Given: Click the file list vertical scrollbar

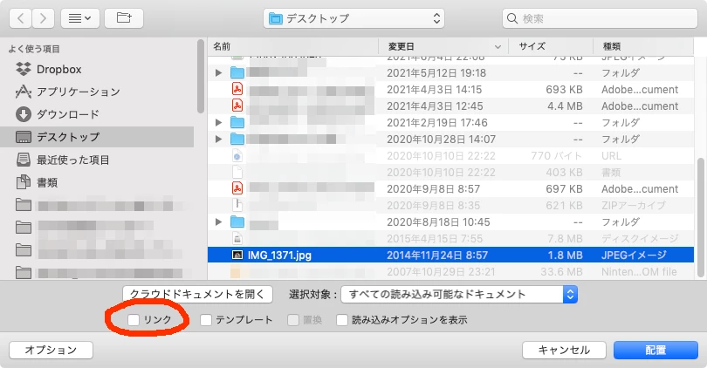Looking at the screenshot, I should (701, 218).
